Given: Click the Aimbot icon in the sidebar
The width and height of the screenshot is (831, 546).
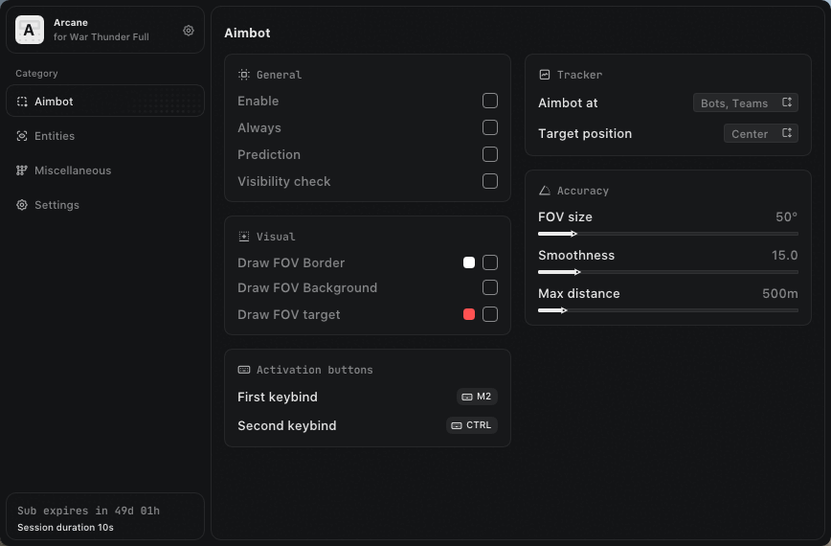Looking at the screenshot, I should [x=22, y=102].
